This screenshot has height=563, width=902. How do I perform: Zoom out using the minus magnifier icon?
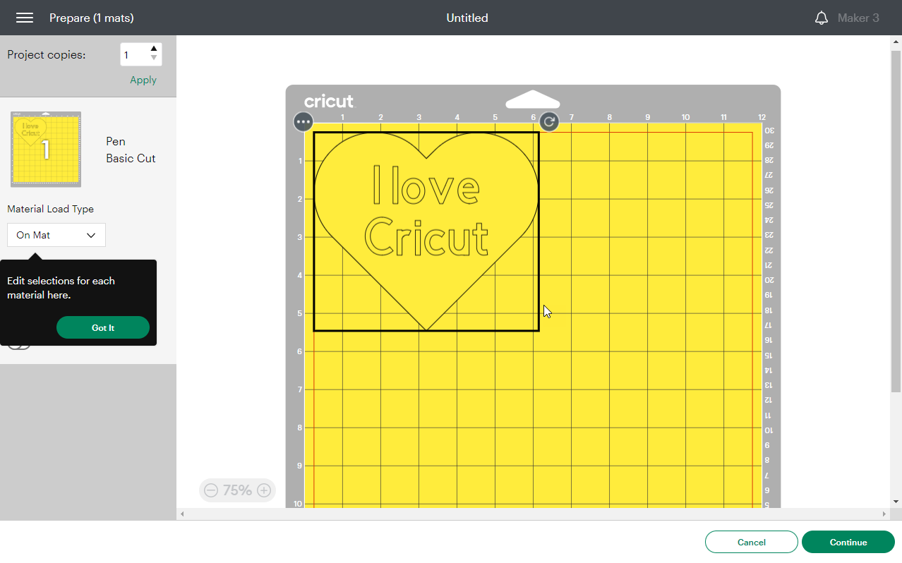211,490
